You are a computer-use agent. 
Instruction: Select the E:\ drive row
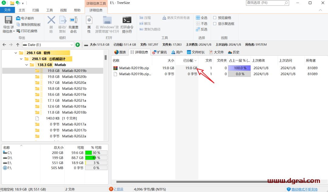[x=55, y=163]
